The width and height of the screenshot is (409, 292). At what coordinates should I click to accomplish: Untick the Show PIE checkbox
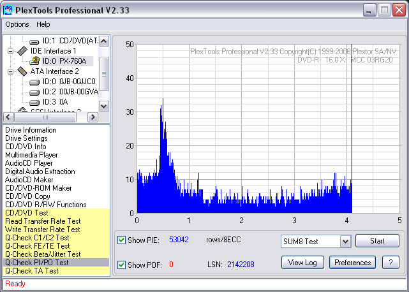pyautogui.click(x=121, y=240)
